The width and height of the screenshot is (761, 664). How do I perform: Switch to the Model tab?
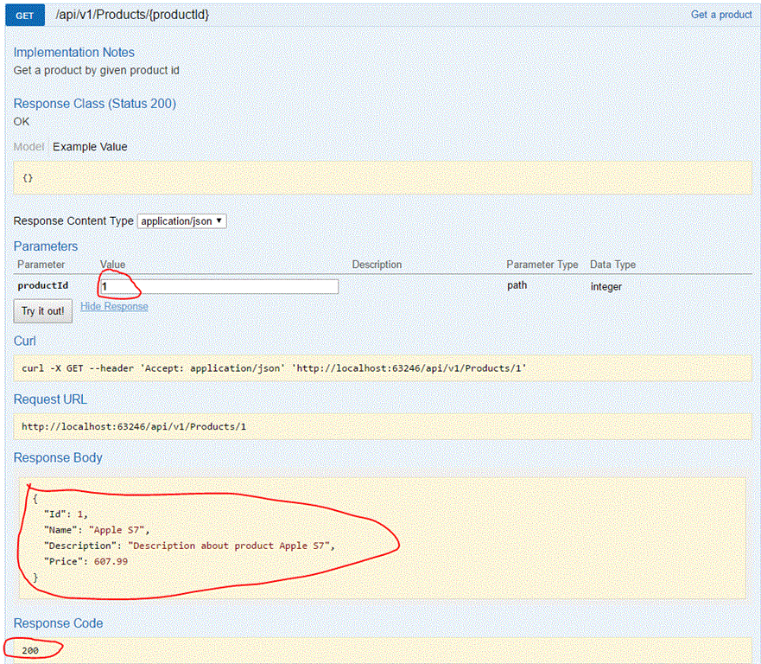pos(29,146)
